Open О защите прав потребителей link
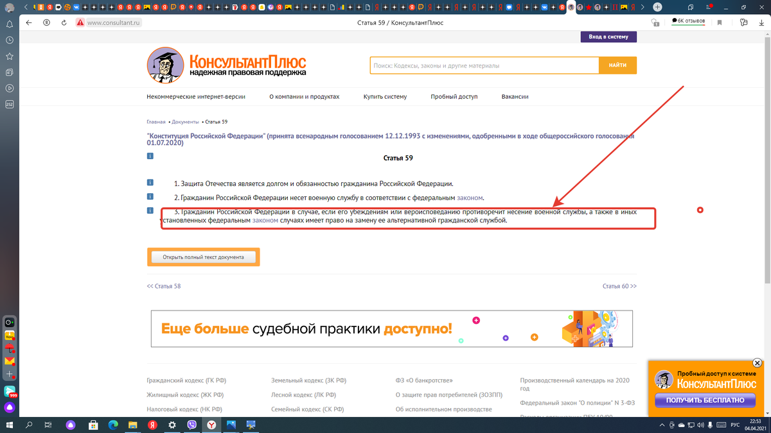The width and height of the screenshot is (771, 433). (x=448, y=395)
